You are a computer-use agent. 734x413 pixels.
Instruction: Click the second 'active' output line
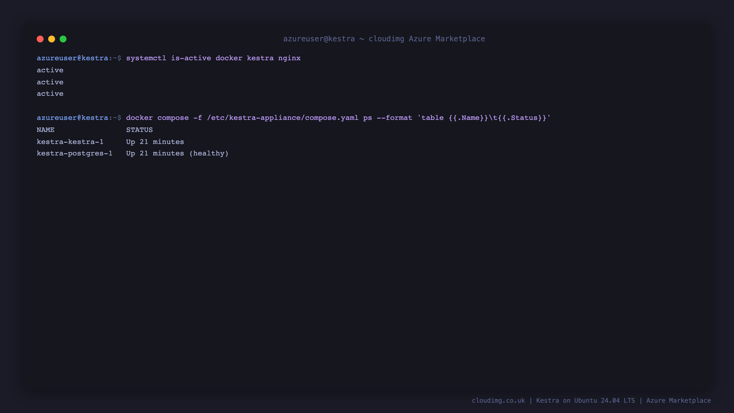point(50,82)
